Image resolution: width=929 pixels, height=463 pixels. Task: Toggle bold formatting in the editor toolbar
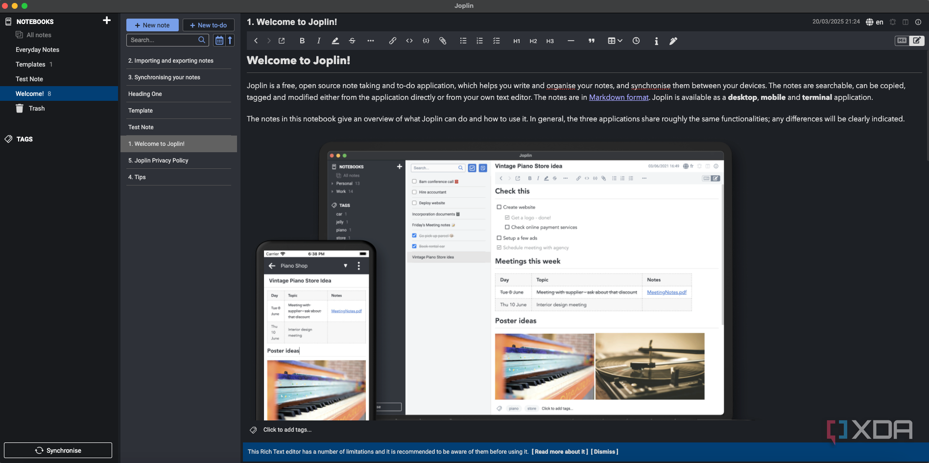click(302, 41)
